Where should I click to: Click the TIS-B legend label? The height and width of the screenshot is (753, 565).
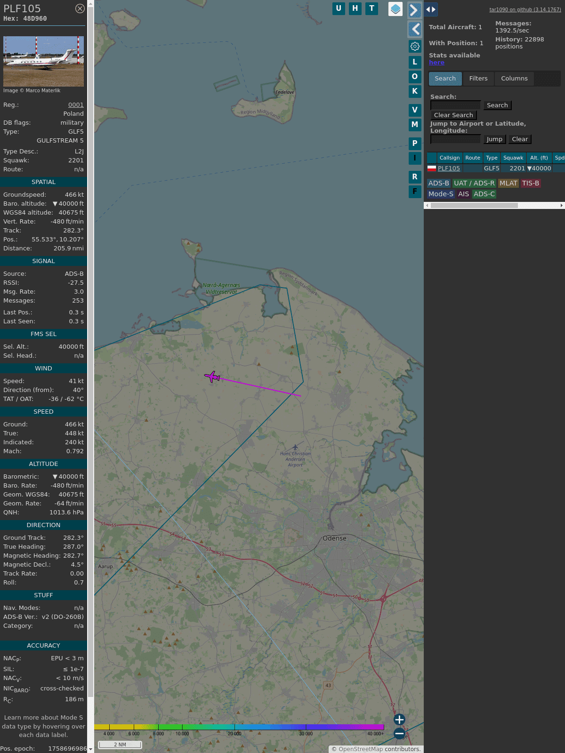[531, 184]
